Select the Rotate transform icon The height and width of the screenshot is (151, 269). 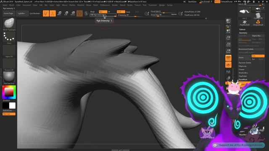73,13
